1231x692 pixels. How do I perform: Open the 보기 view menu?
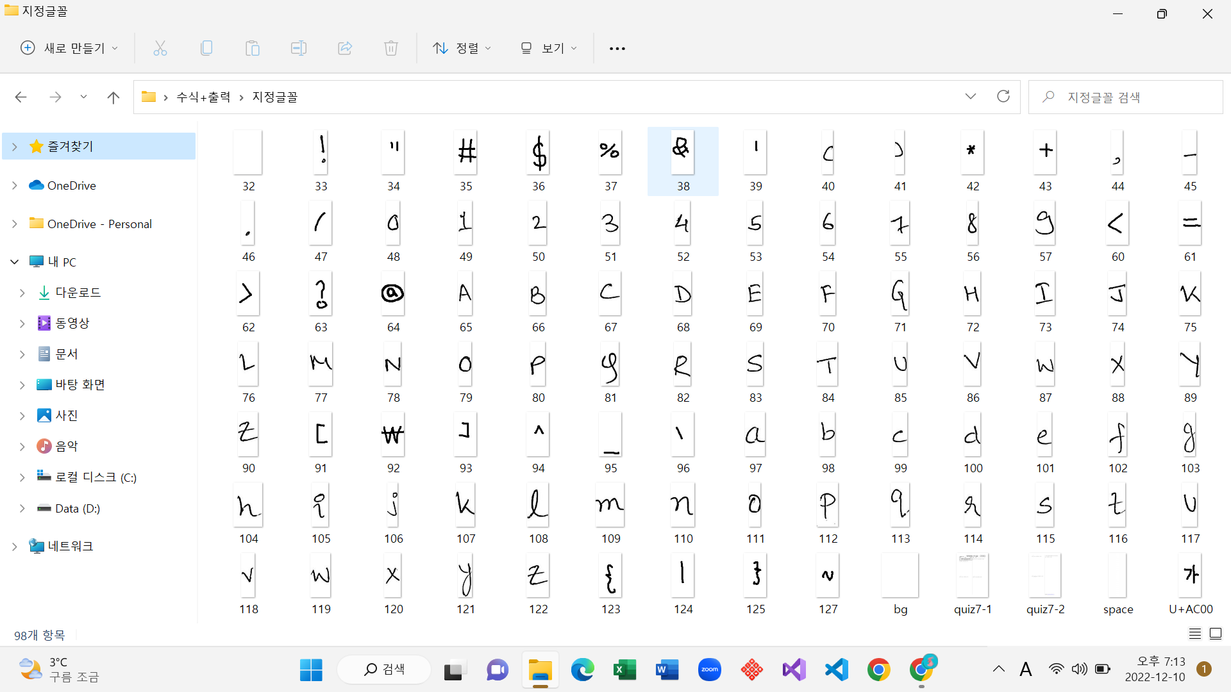pos(549,48)
